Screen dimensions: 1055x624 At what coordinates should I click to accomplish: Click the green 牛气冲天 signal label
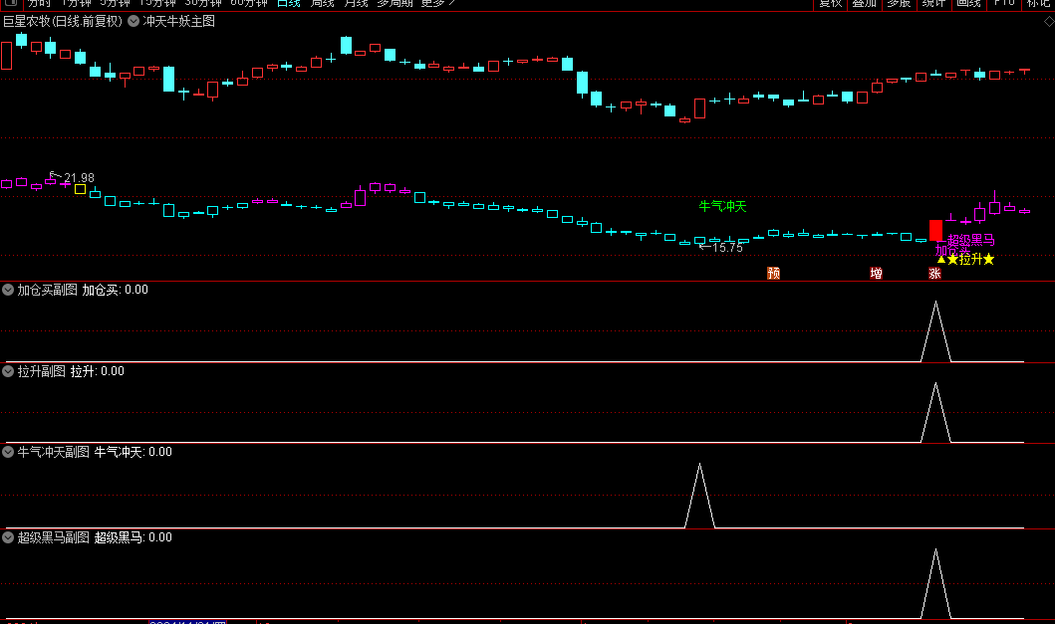pyautogui.click(x=722, y=206)
